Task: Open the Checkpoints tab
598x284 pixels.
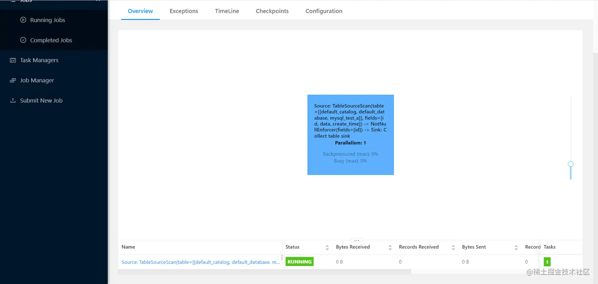Action: [x=272, y=11]
